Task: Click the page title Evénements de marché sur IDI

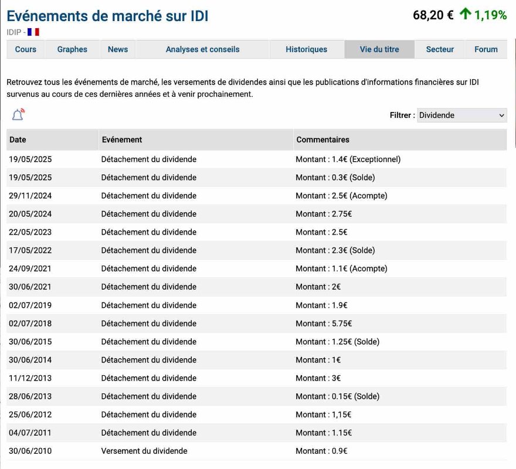Action: point(107,16)
